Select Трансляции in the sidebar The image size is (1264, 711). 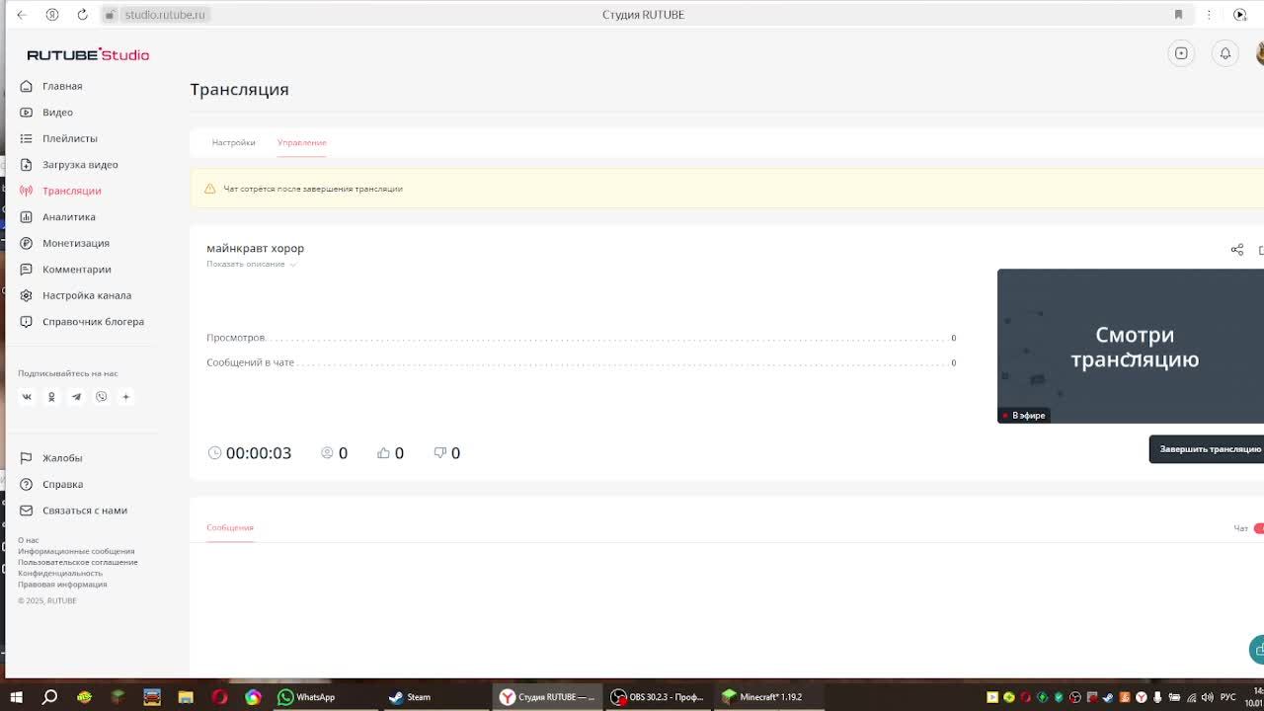[x=71, y=191]
